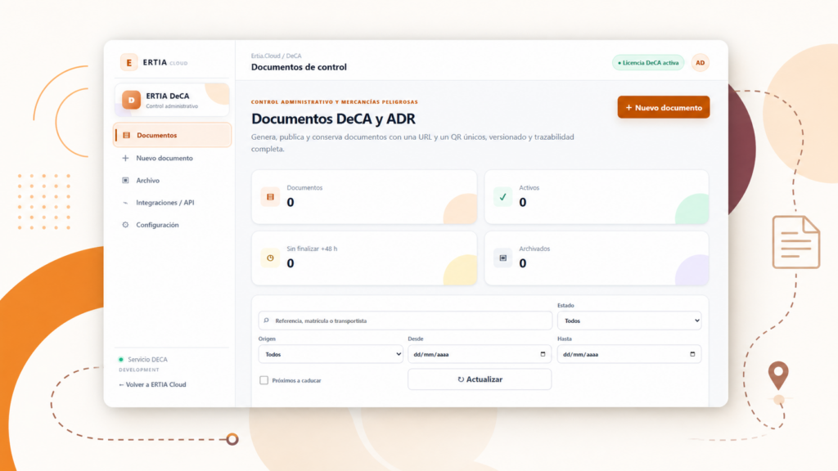This screenshot has width=838, height=471.
Task: Click the 'Próximos a caducar' label text
Action: click(296, 381)
